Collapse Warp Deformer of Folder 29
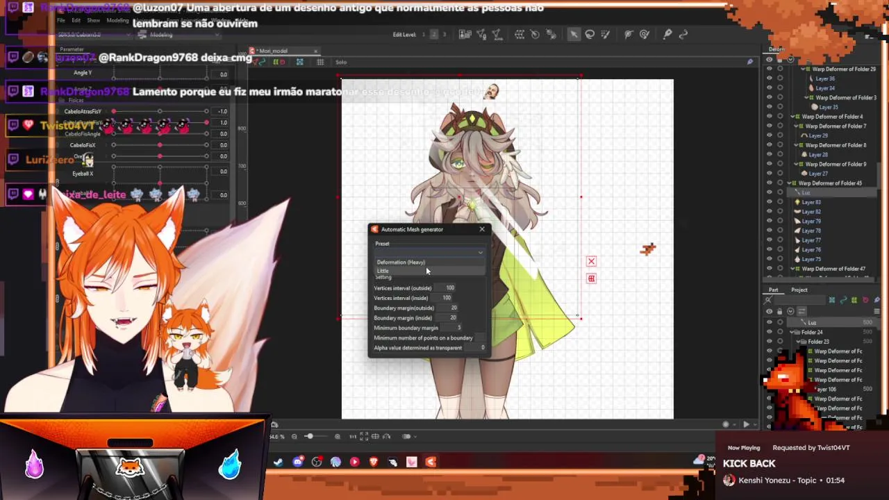Image resolution: width=889 pixels, height=500 pixels. 804,69
